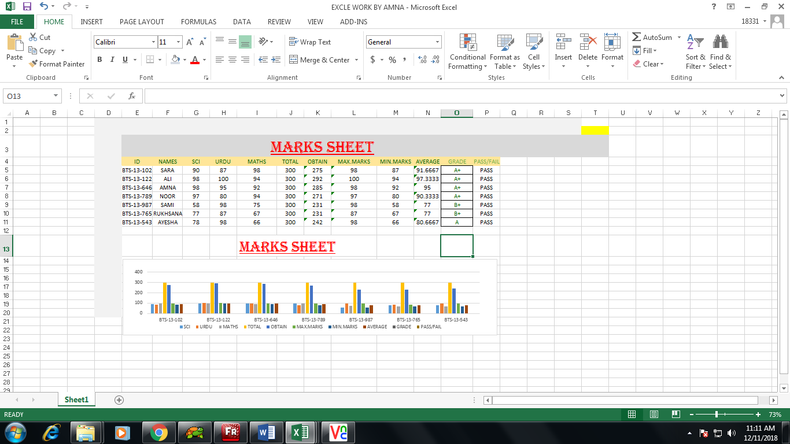Click the AutoSum icon
The image size is (790, 444).
637,37
